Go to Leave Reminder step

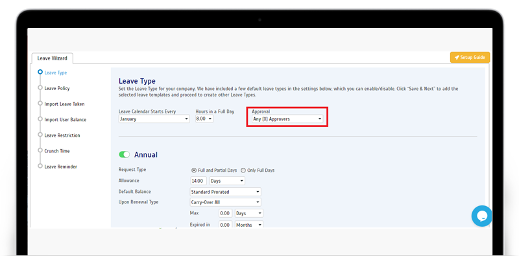[60, 167]
